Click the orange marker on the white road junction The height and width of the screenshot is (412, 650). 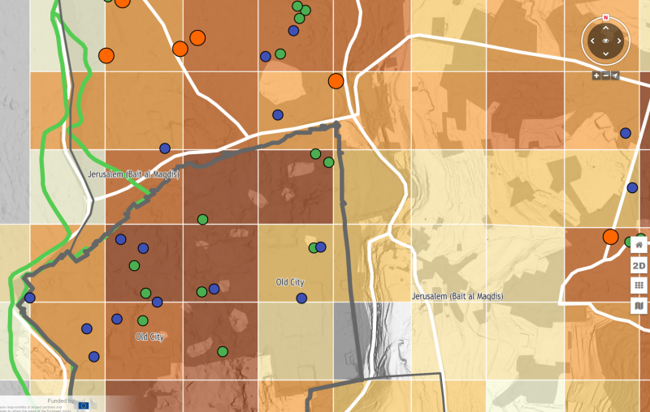coord(336,81)
